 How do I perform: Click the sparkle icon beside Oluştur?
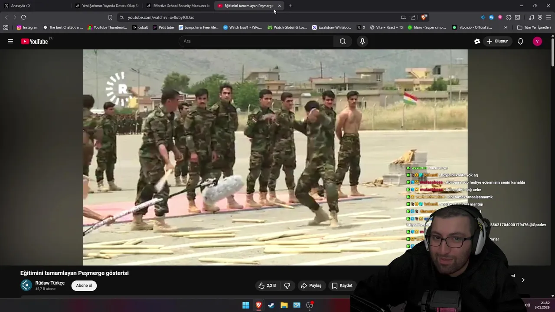pyautogui.click(x=477, y=41)
